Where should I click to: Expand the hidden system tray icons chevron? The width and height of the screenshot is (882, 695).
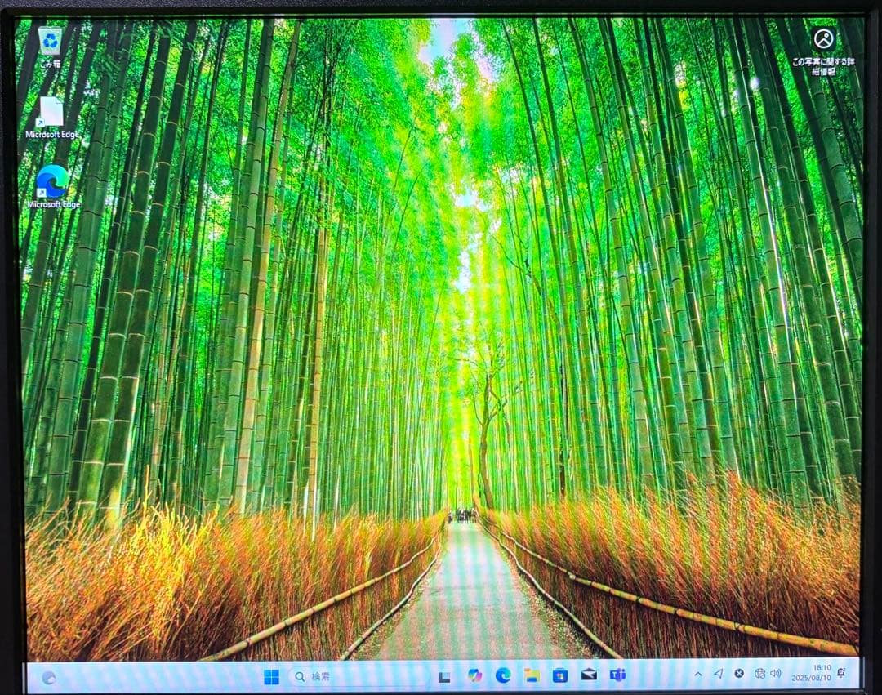[x=697, y=674]
